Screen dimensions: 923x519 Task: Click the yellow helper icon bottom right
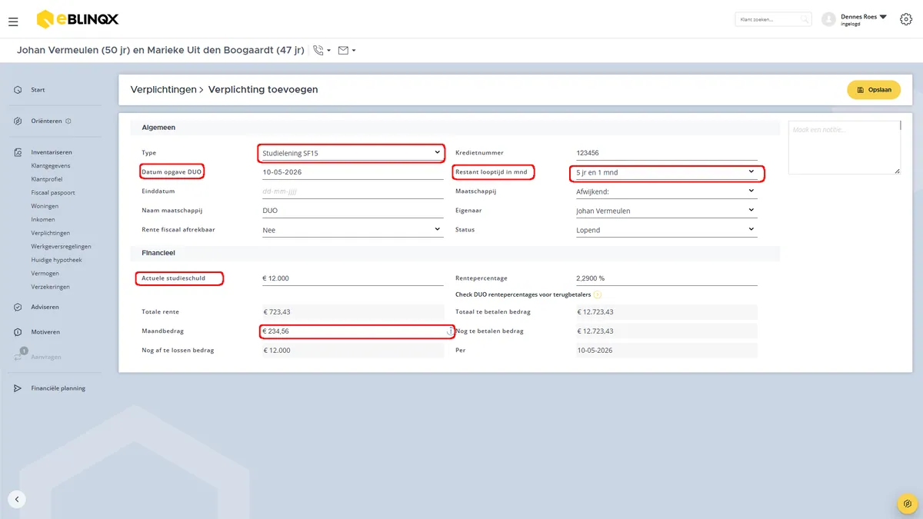(x=908, y=504)
